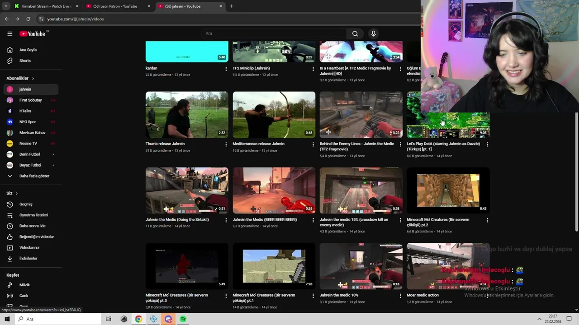Go to Ana Sayfa in sidebar
The image size is (579, 325).
click(x=31, y=50)
